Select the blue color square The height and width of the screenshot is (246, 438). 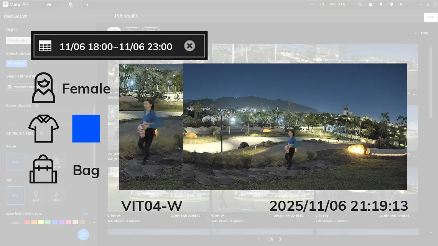click(x=86, y=129)
